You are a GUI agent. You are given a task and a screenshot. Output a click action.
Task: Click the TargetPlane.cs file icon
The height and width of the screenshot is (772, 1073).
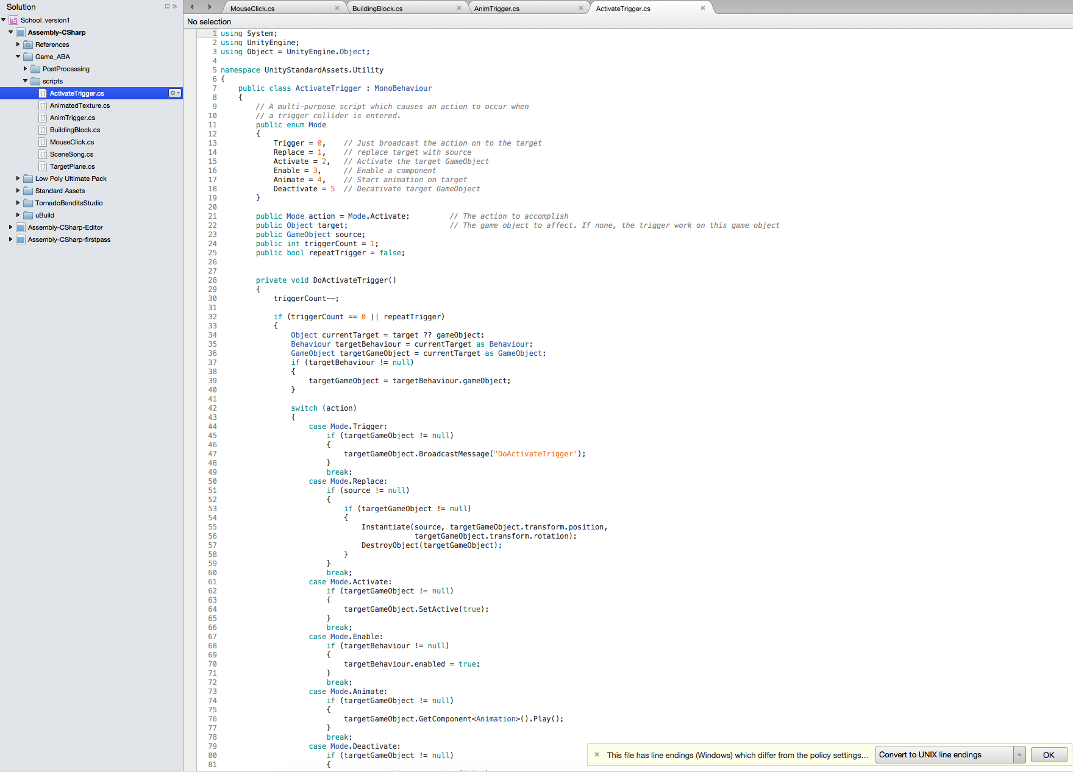(x=43, y=166)
